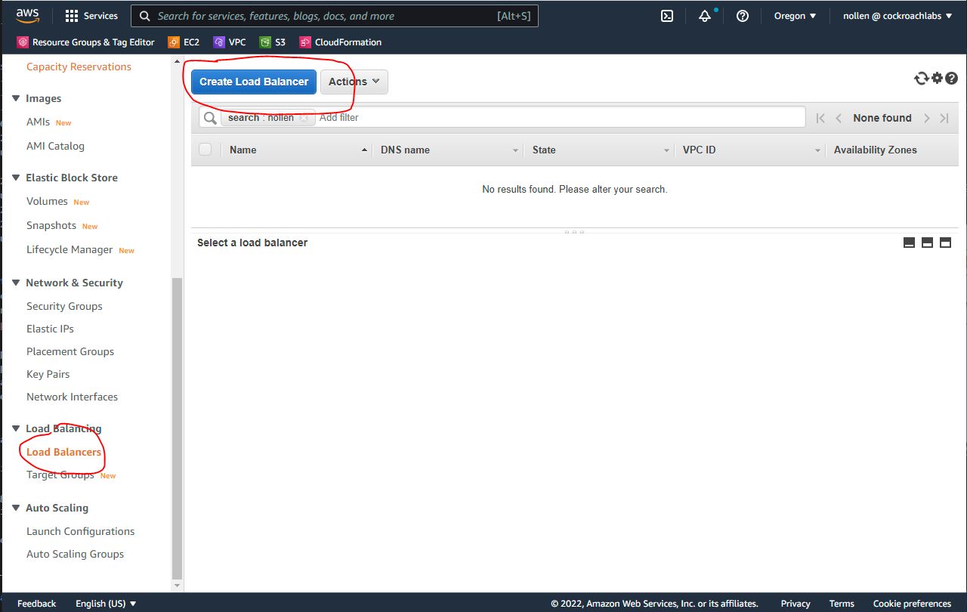Open Elastic IPs in sidebar
Screen dimensions: 967x612
[x=50, y=329]
